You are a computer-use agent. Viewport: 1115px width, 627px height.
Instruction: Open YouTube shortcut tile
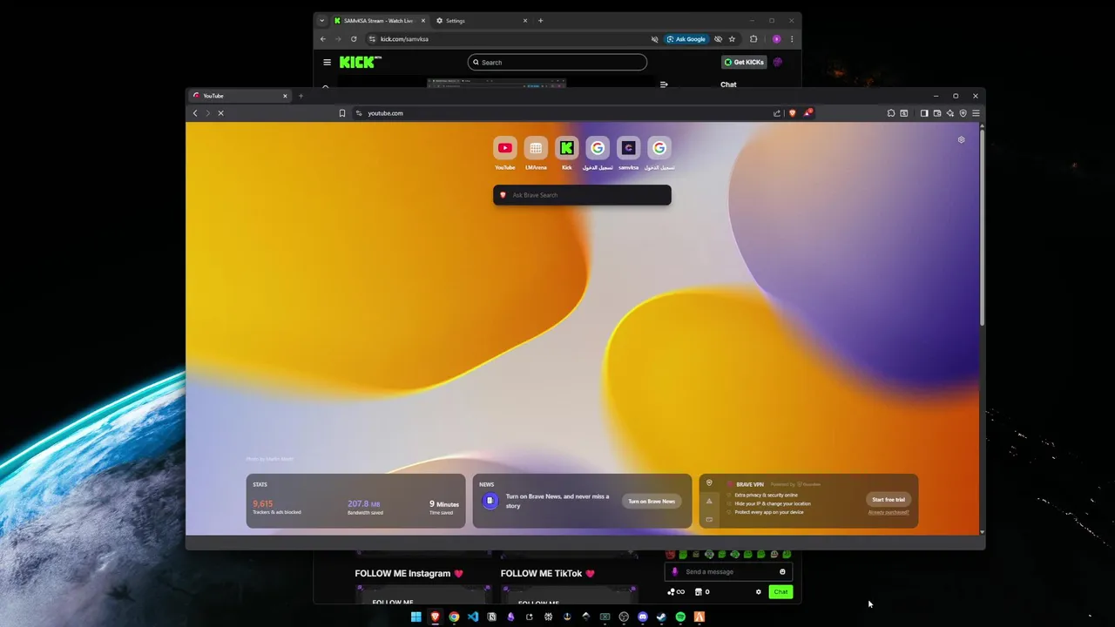[x=505, y=148]
